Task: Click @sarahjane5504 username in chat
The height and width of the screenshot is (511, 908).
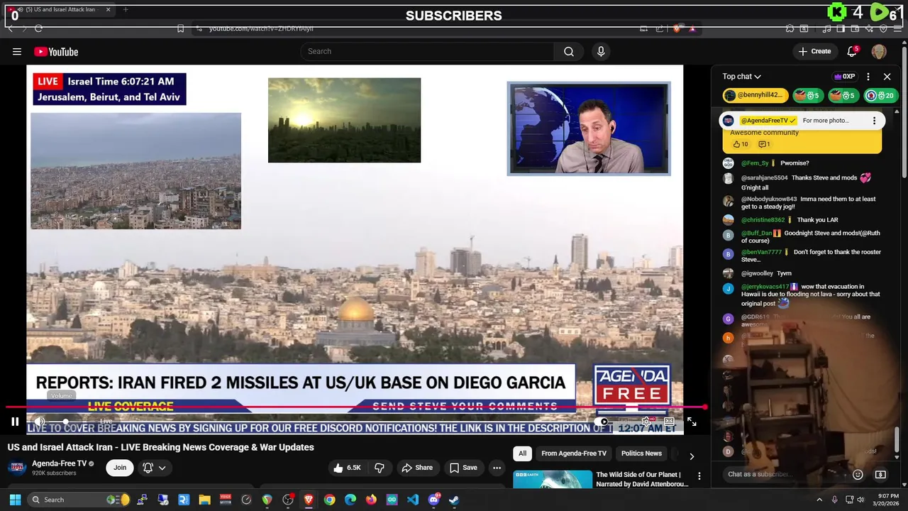Action: [x=765, y=178]
